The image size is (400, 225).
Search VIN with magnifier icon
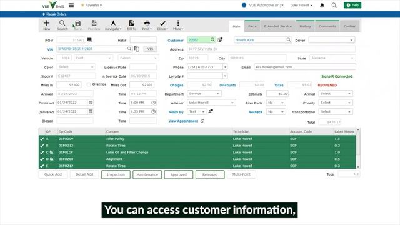click(x=129, y=49)
